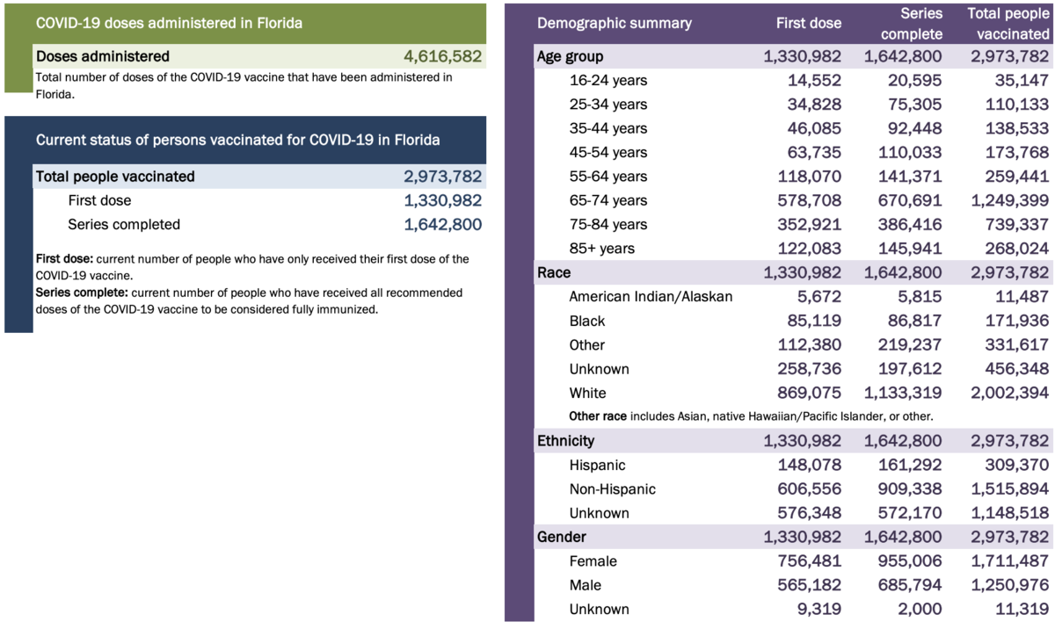This screenshot has width=1055, height=629.
Task: Click the 'Other race includes Asian' footnote text
Action: click(751, 416)
